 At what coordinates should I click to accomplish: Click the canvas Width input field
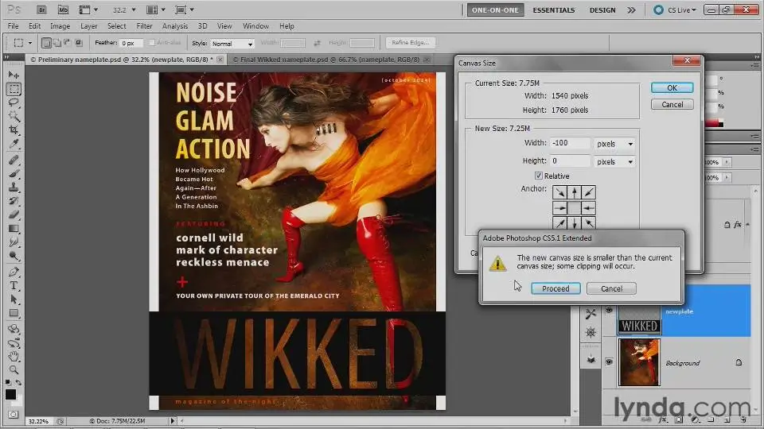point(570,144)
